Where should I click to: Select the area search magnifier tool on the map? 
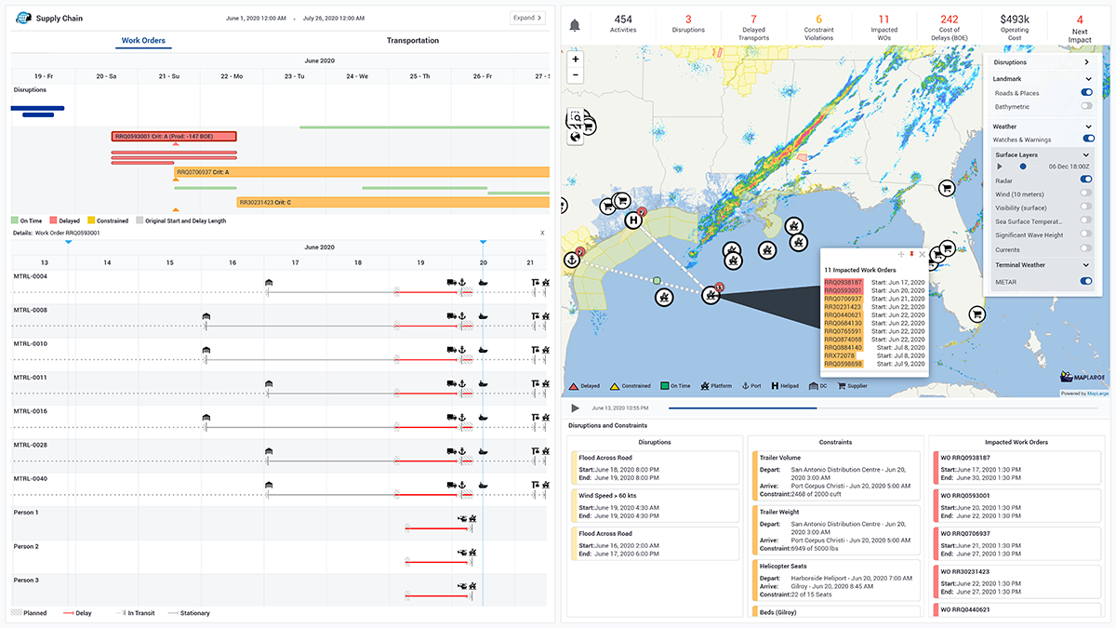click(x=577, y=117)
